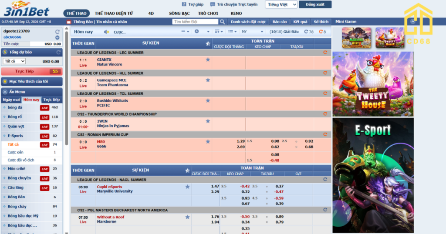This screenshot has height=234, width=446.
Task: Open THỂ THAO ĐIỆN TỬ menu
Action: pos(114,13)
